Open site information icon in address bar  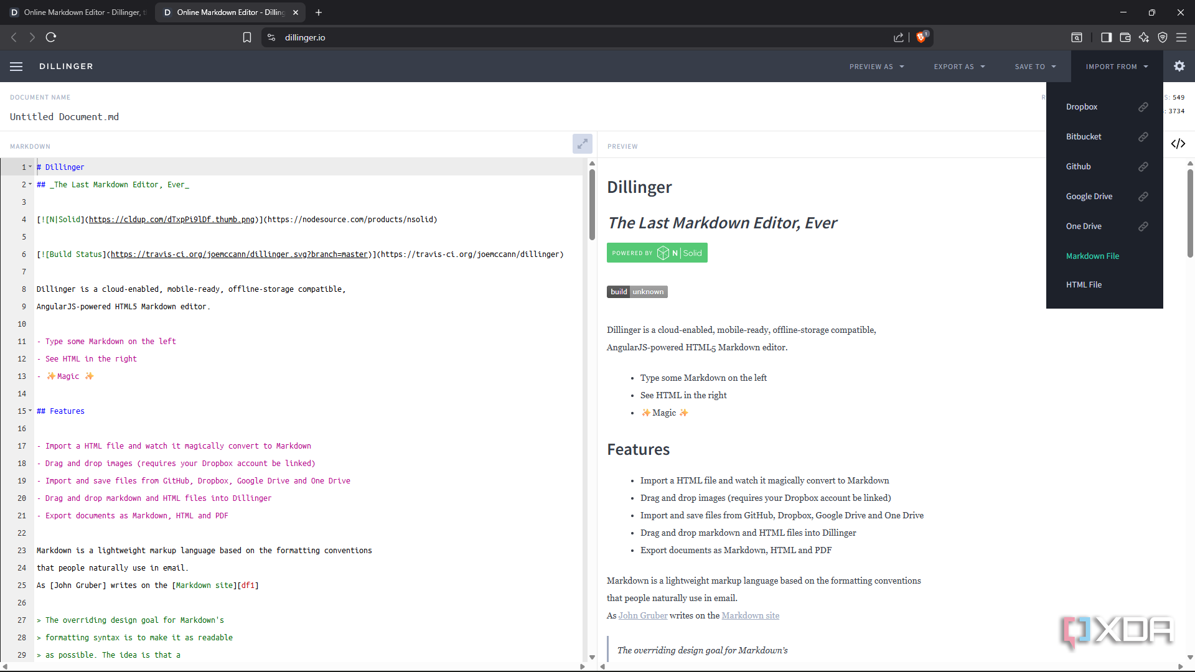pos(271,37)
